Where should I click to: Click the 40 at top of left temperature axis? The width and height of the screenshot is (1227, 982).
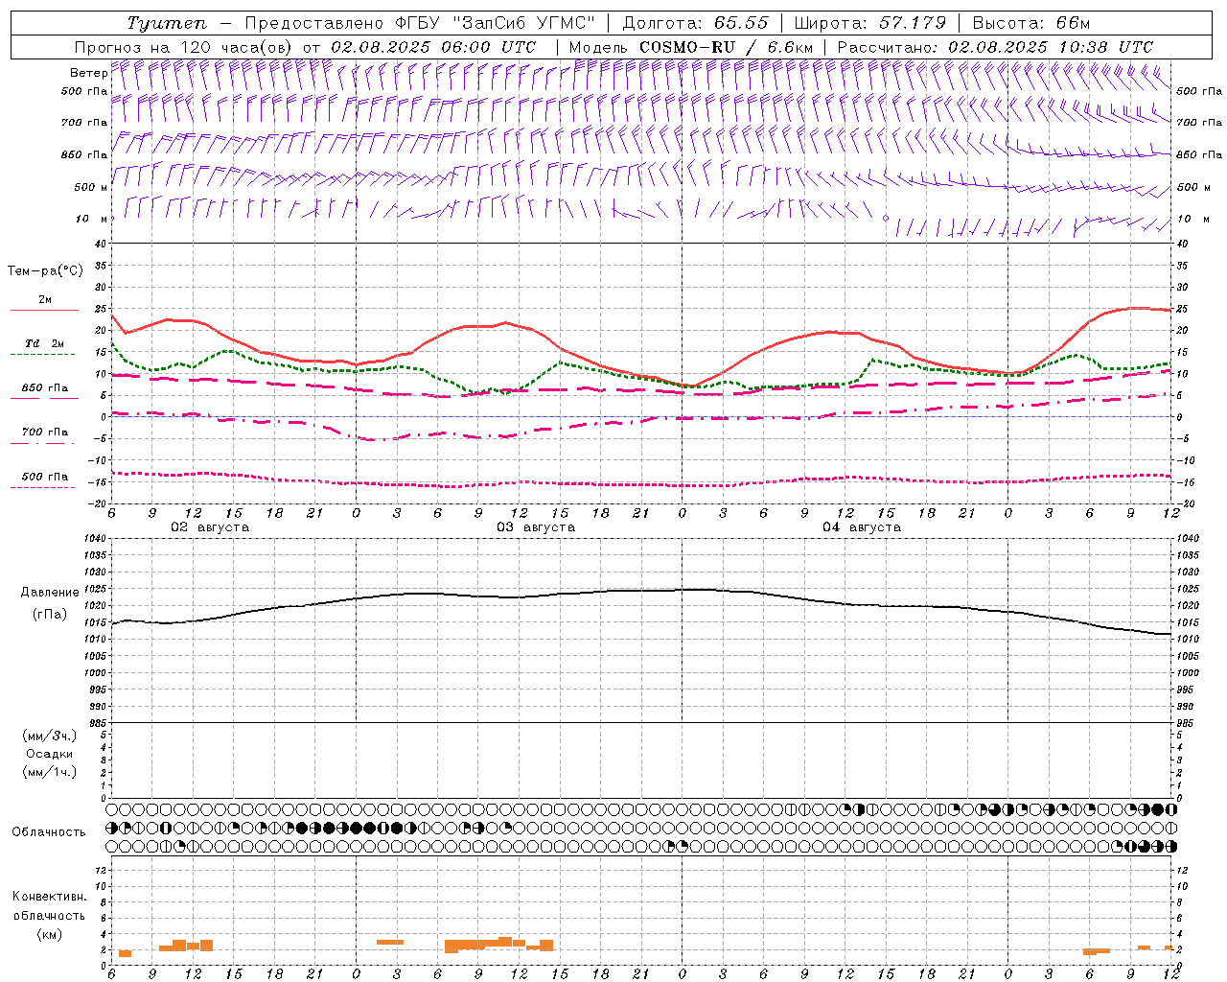100,245
